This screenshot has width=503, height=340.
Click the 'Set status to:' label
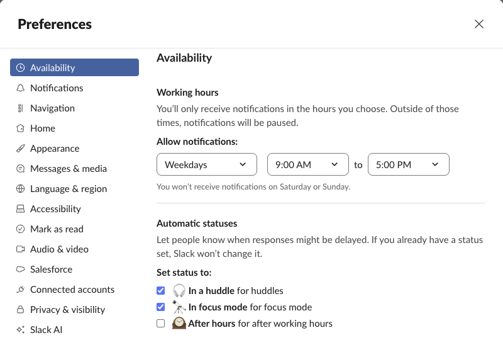tap(184, 273)
